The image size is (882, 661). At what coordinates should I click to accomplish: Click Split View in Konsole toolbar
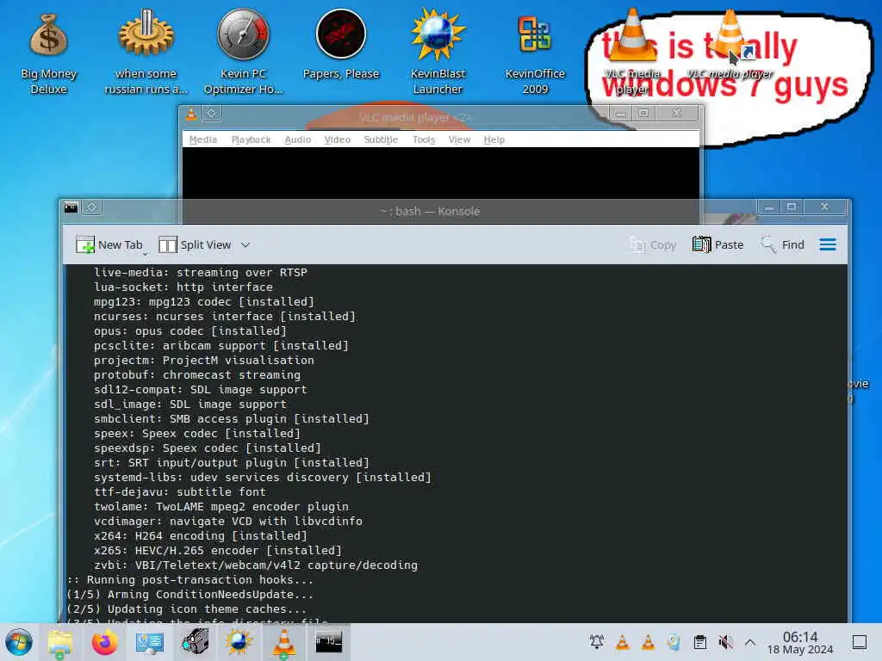click(196, 245)
